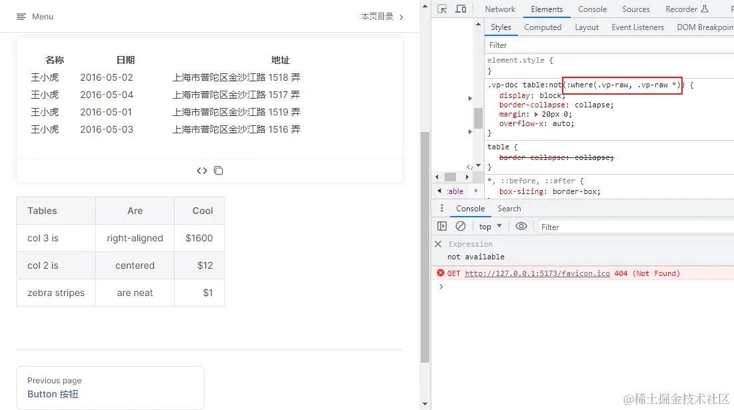The image size is (734, 410).
Task: Click the box-sizing: border-box declaration
Action: point(549,191)
